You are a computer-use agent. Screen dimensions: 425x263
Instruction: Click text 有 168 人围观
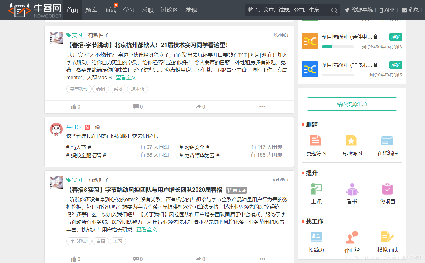pos(266,155)
